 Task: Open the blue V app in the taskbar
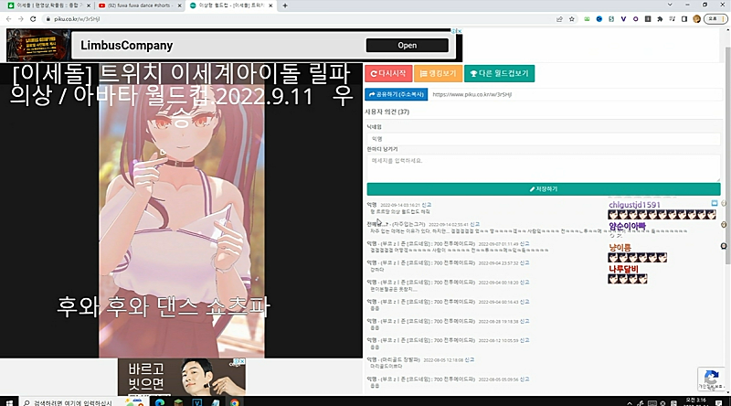click(197, 402)
